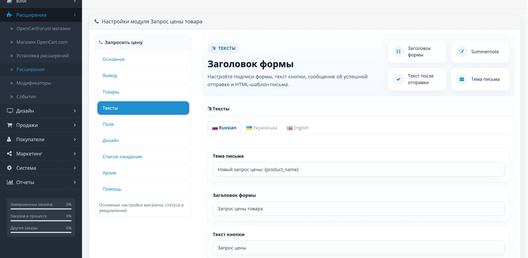Open Магазин OpenCart.com submenu item
The height and width of the screenshot is (258, 528).
tap(41, 42)
